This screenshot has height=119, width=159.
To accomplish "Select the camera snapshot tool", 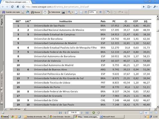I will click(63, 12).
